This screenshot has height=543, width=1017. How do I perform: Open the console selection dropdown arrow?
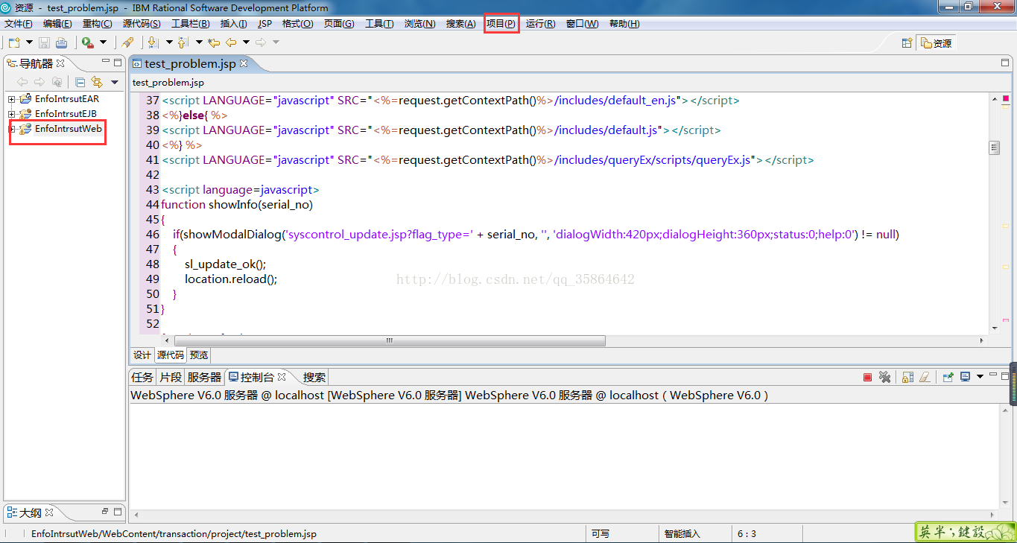(980, 378)
